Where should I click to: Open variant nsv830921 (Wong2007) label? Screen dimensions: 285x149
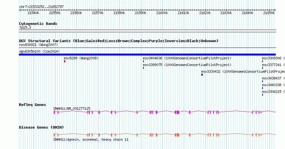point(38,45)
